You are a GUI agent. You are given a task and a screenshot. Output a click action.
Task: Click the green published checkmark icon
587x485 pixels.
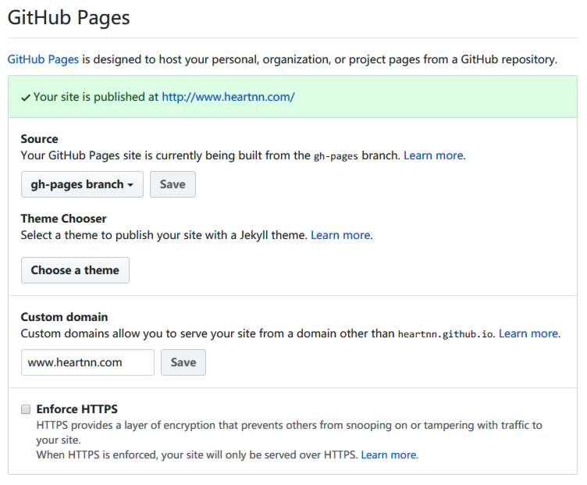tap(27, 98)
